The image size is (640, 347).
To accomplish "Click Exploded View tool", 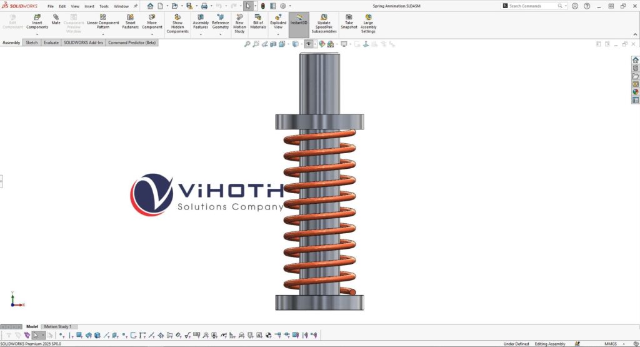I will 278,22.
